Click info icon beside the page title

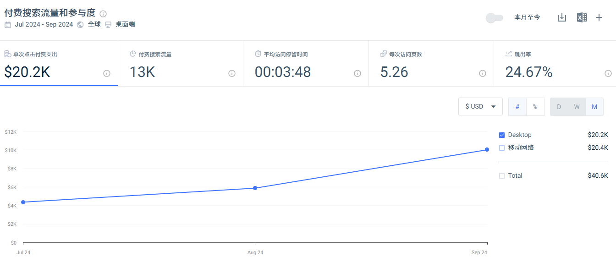103,14
